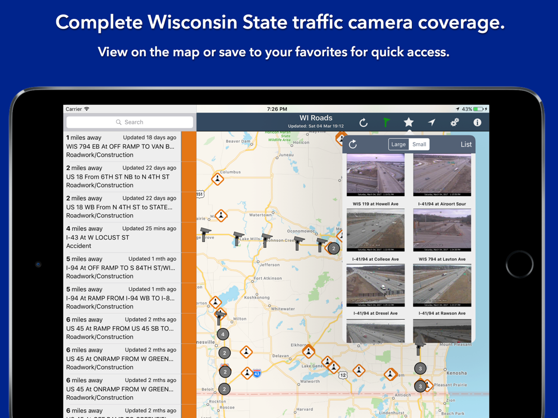Tap the location arrow icon in toolbar

click(x=431, y=123)
